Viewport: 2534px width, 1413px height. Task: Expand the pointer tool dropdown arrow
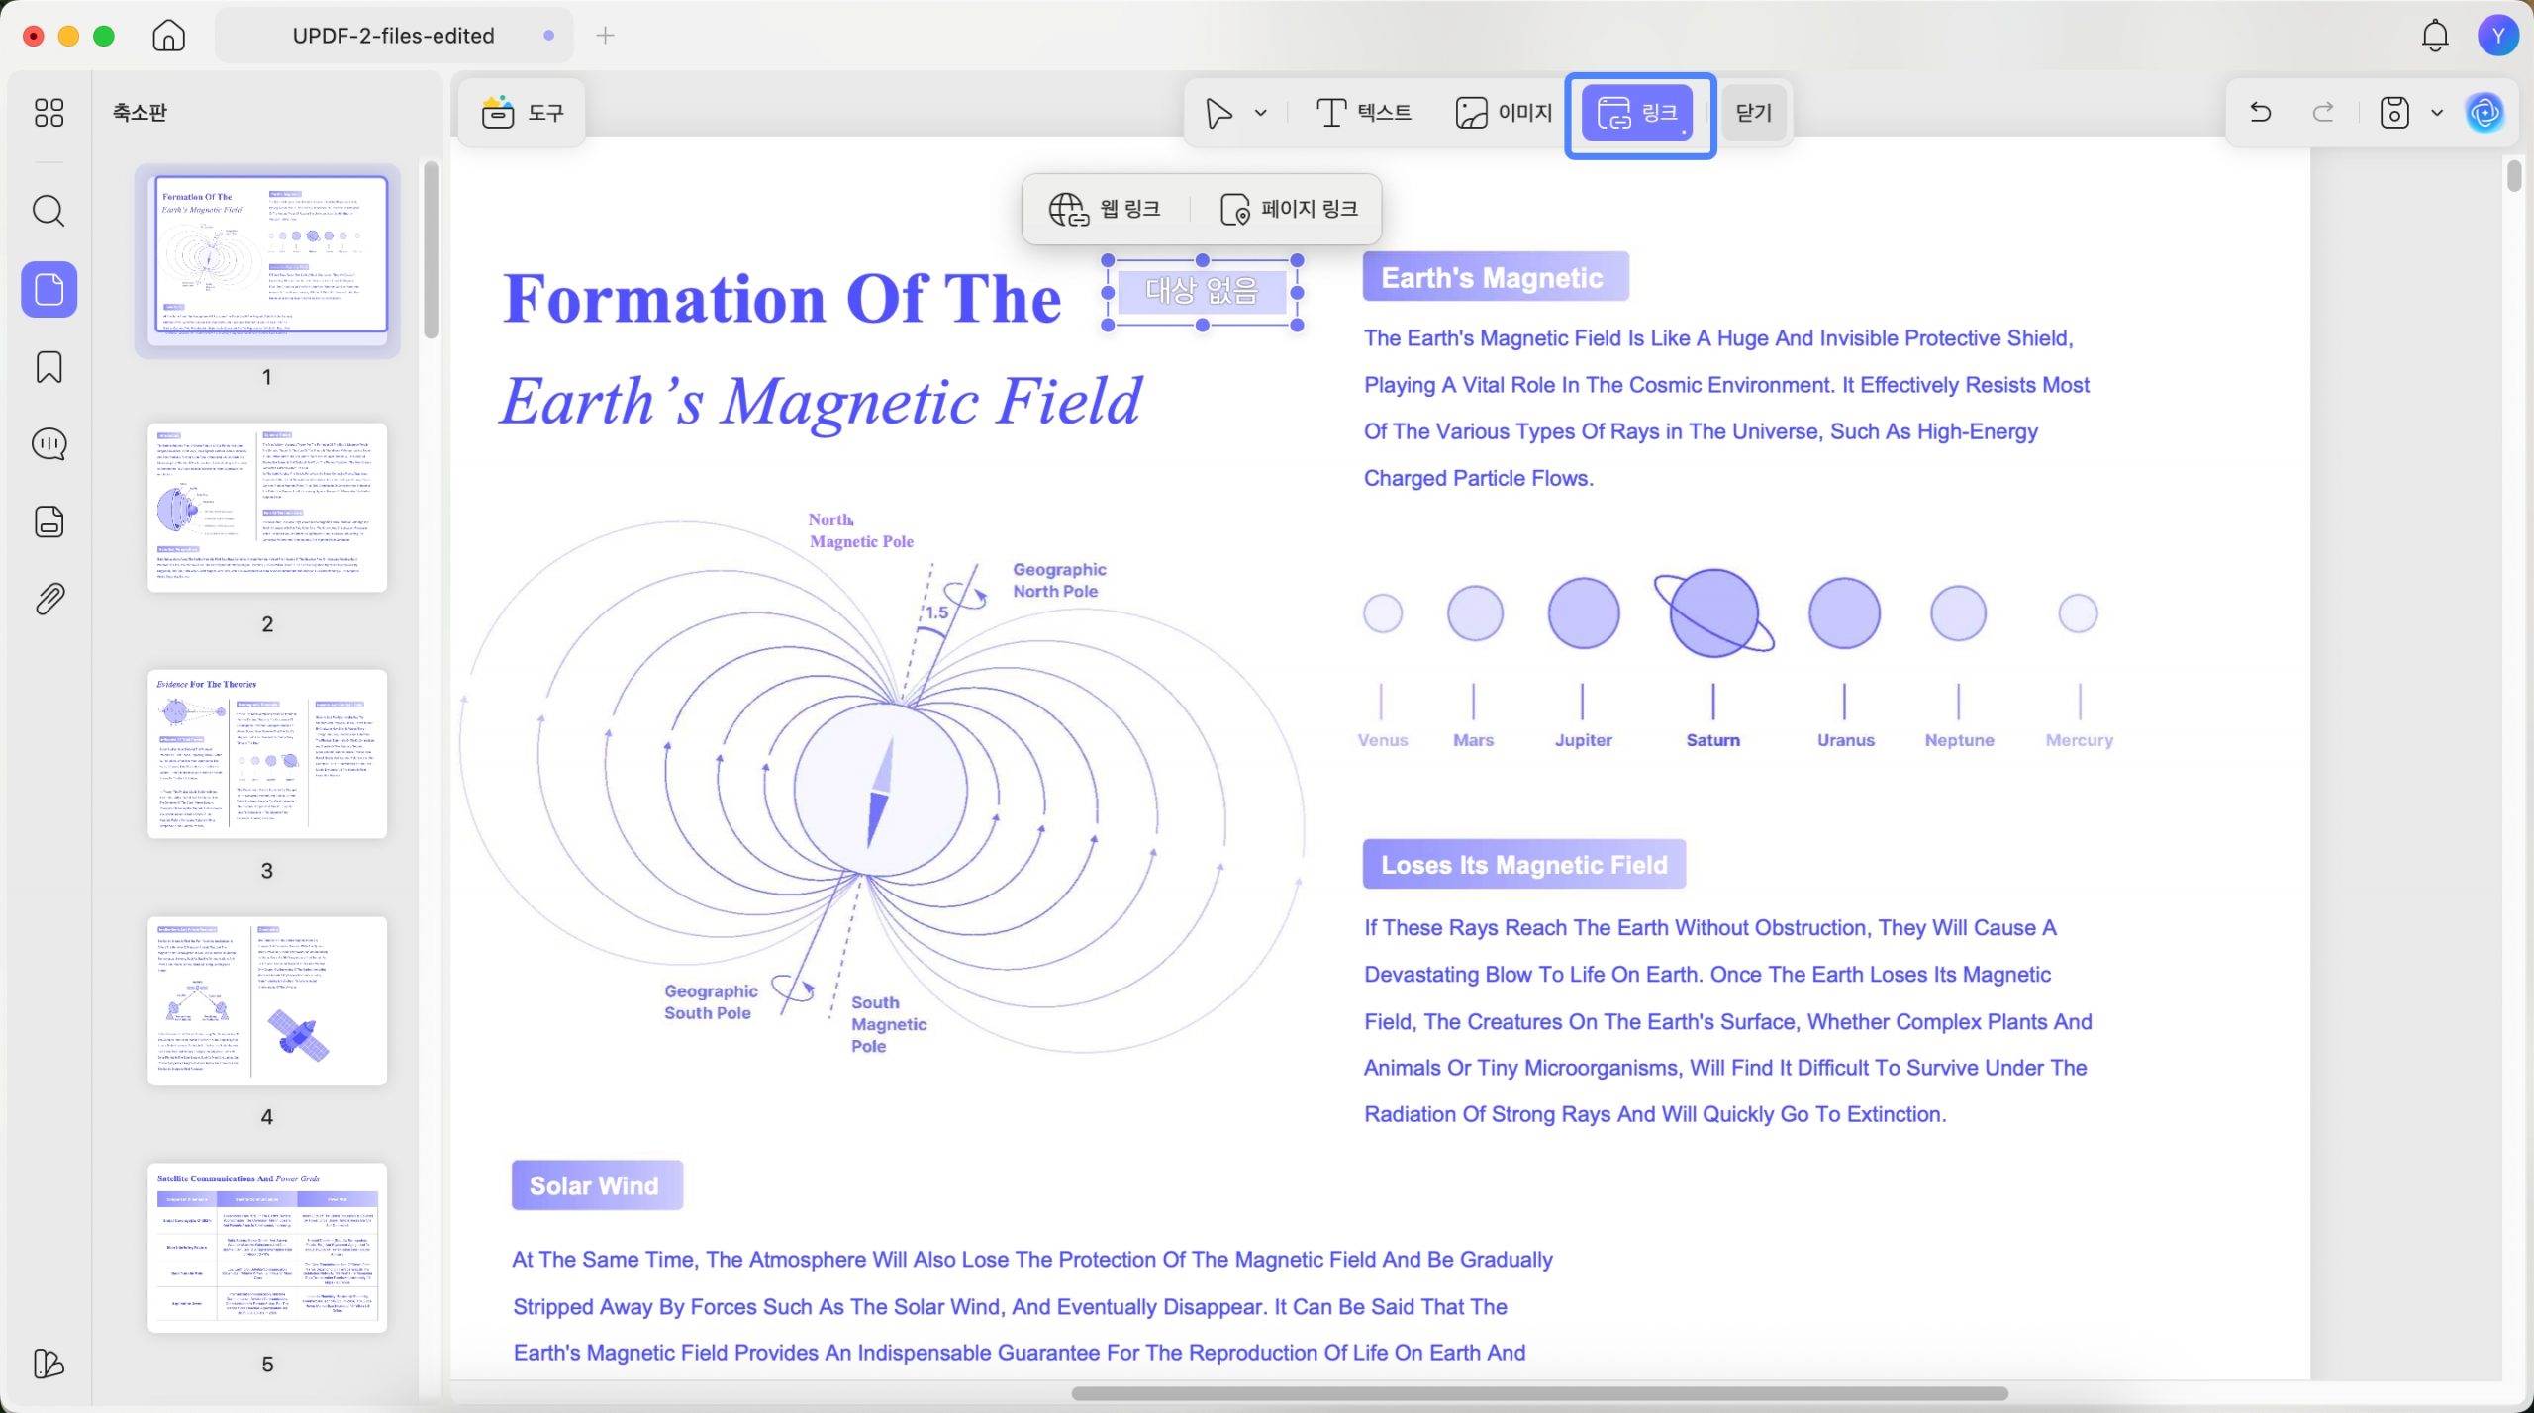tap(1260, 113)
